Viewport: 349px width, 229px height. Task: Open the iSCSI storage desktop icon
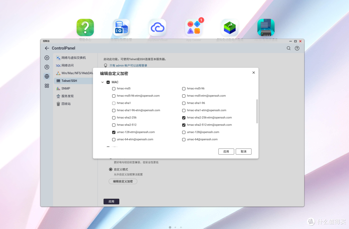point(266,27)
